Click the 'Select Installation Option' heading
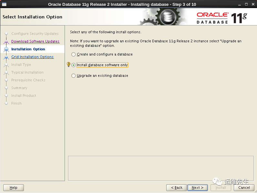 33,17
